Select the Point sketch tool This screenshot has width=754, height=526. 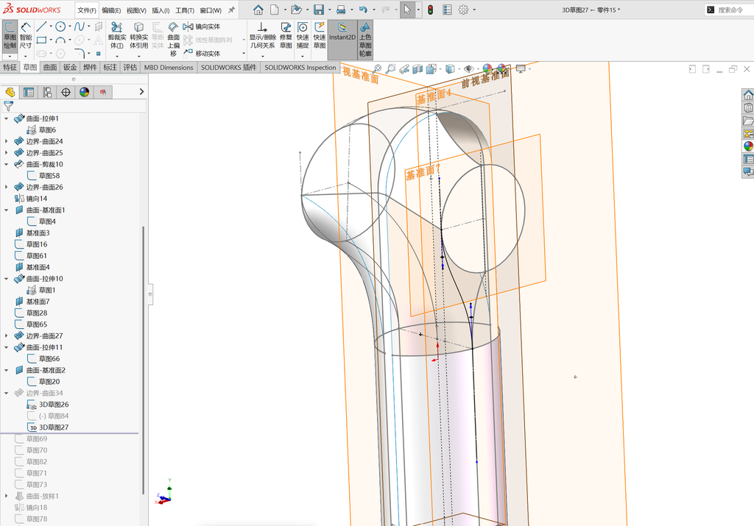pyautogui.click(x=98, y=53)
